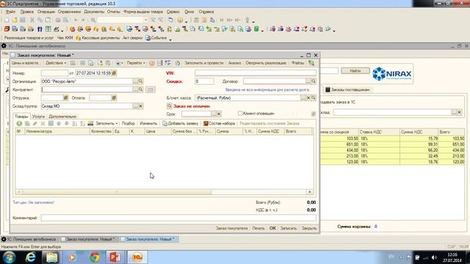470x264 pixels.
Task: Expand the search combo box arrow in main toolbar
Action: tap(146, 20)
